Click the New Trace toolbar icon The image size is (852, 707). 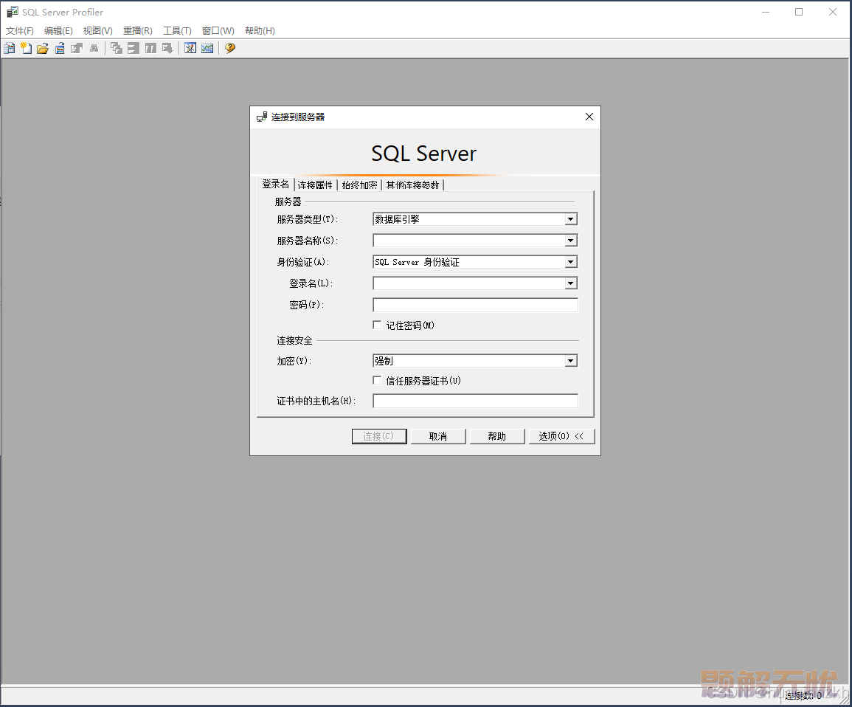pyautogui.click(x=10, y=49)
